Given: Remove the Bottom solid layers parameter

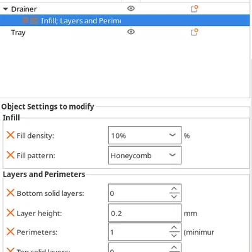Looking at the screenshot, I should point(10,193).
